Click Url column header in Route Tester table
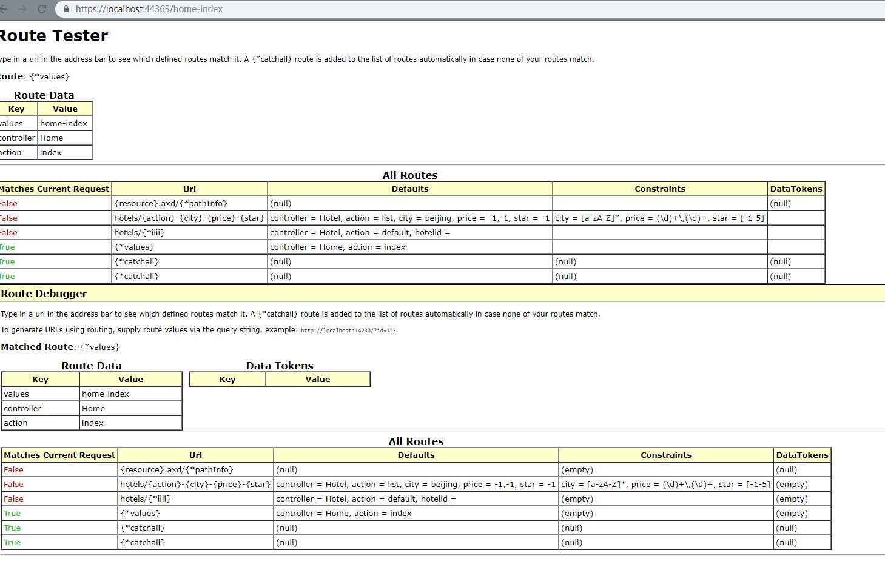885x564 pixels. point(189,189)
